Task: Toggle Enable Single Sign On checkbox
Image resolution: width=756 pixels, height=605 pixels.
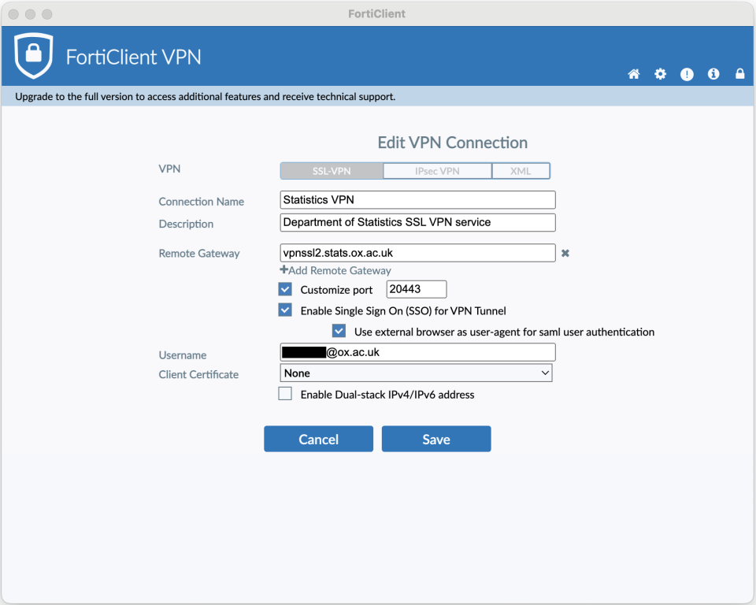Action: coord(285,310)
